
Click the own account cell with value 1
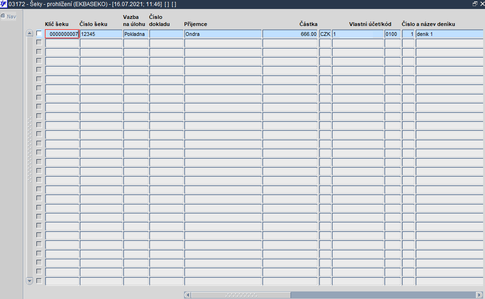[358, 34]
